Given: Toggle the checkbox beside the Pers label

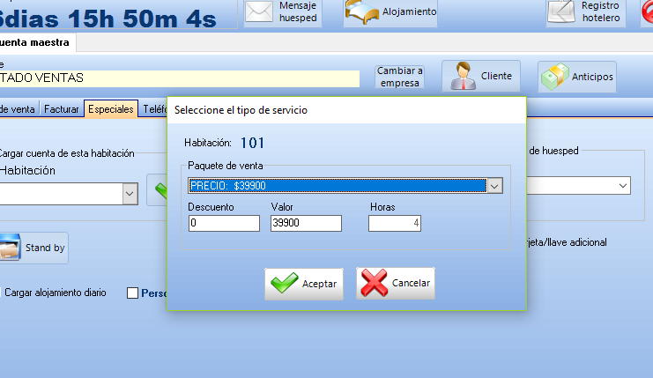Looking at the screenshot, I should tap(133, 293).
